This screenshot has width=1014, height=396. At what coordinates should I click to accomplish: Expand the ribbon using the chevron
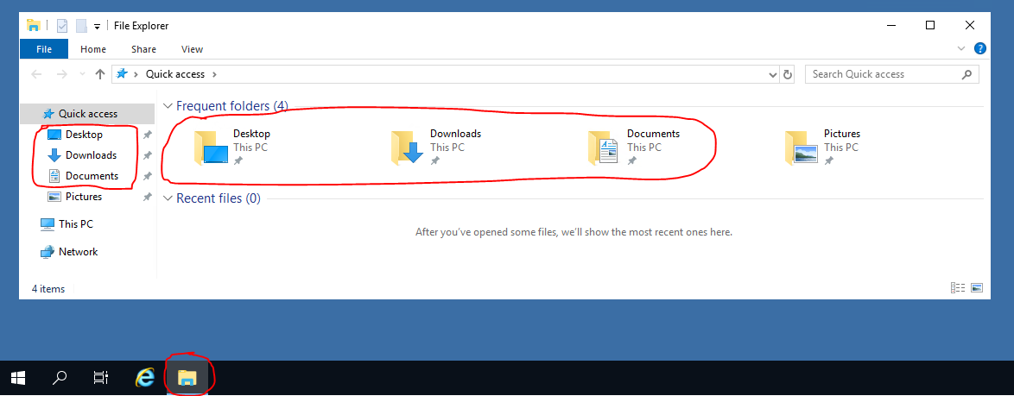coord(961,48)
